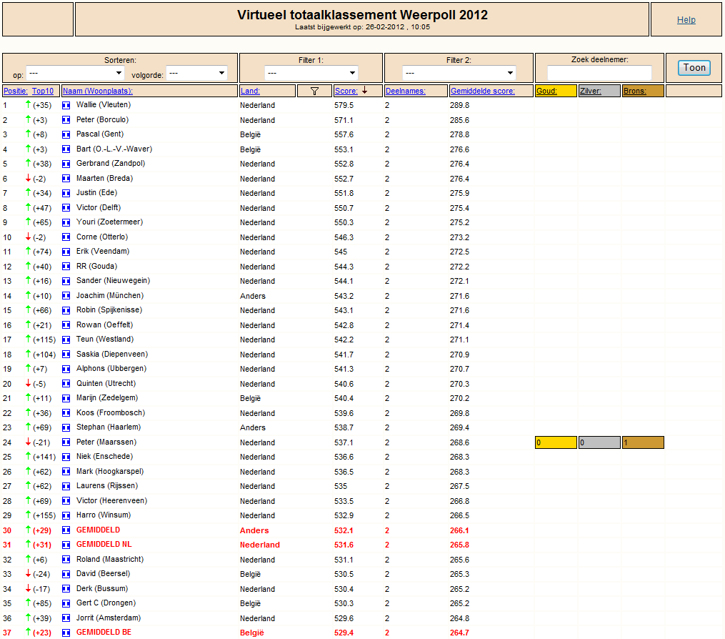Open the blue detail icon for Pascal (Gent)
Image resolution: width=725 pixels, height=639 pixels.
tap(66, 134)
